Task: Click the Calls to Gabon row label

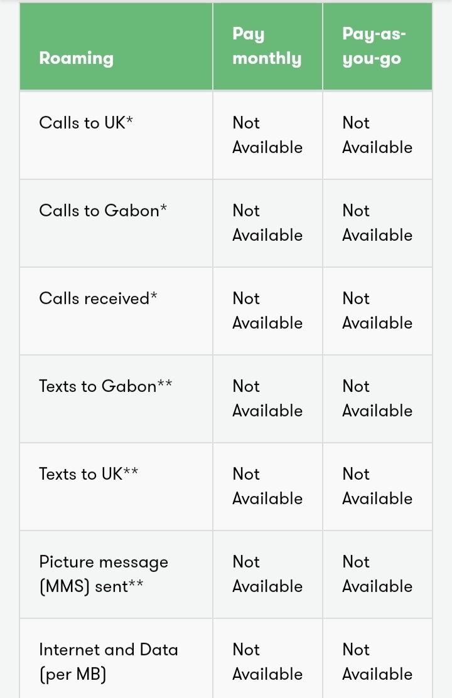Action: 103,211
